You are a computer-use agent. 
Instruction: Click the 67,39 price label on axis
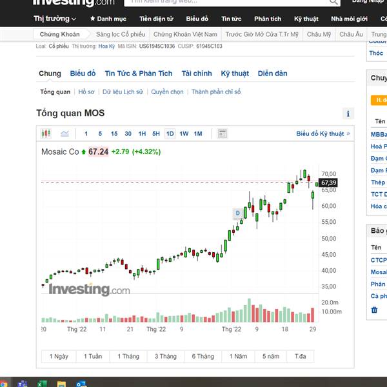click(328, 183)
